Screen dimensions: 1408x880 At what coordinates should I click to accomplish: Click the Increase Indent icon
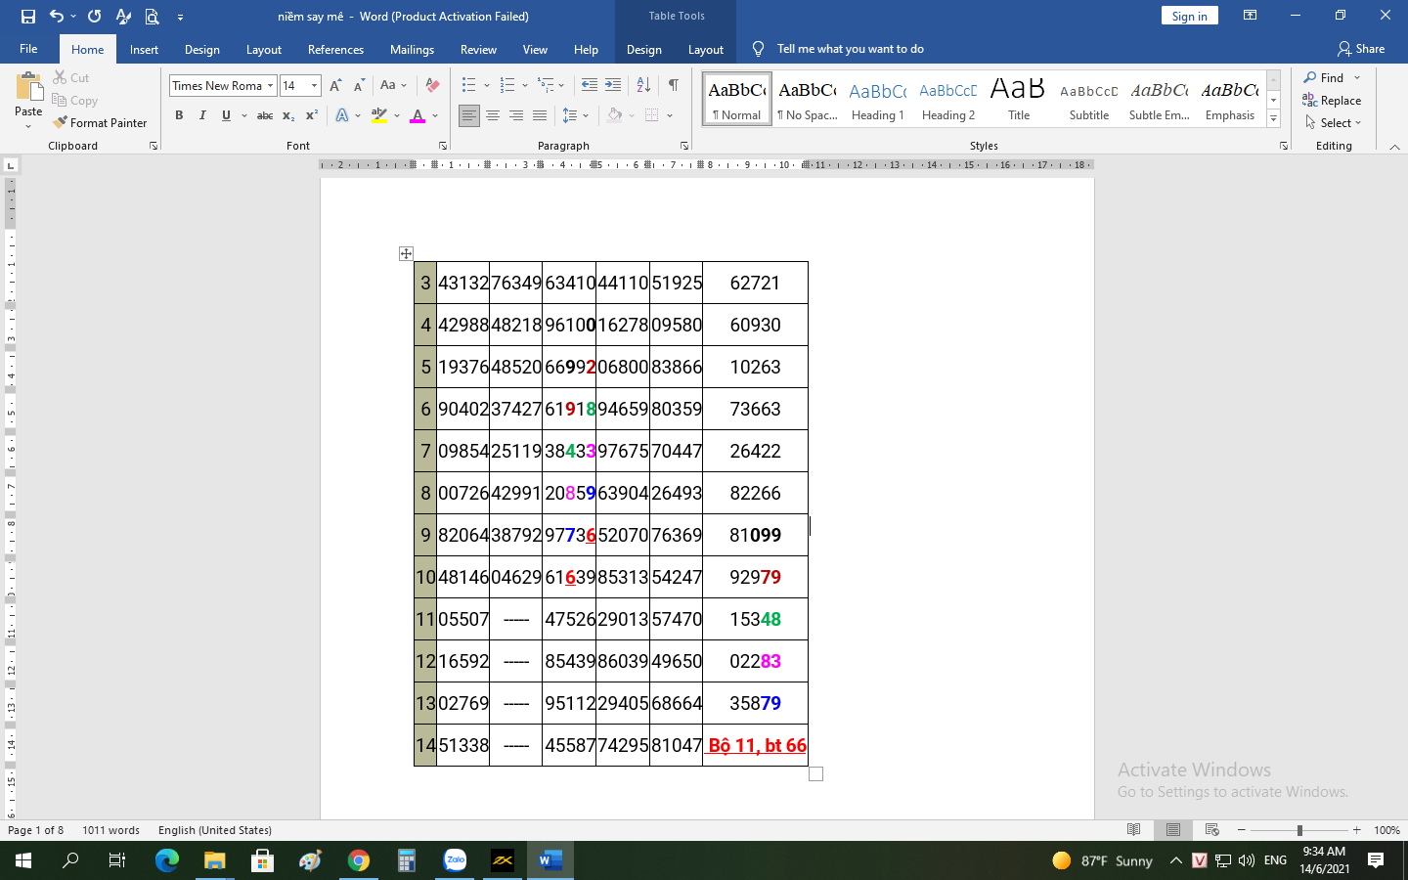(x=613, y=85)
